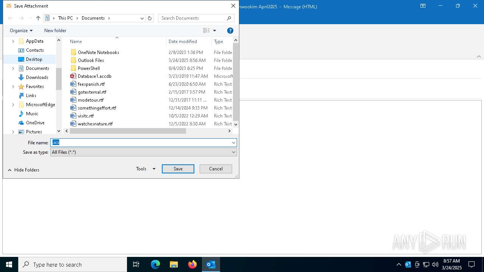Open the Save as type dropdown

[x=143, y=152]
